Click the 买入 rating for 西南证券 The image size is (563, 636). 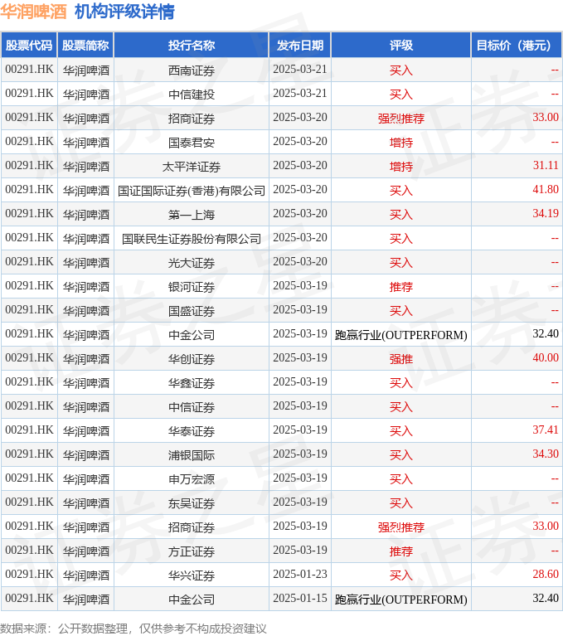pyautogui.click(x=401, y=70)
